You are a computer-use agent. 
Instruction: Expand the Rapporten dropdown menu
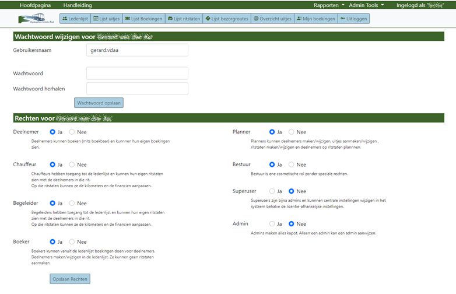[329, 5]
